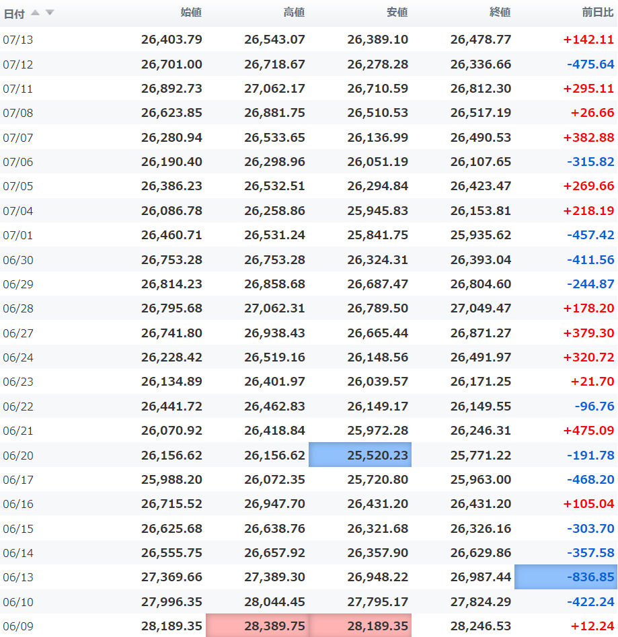618x637 pixels.
Task: Click the 終値 column header
Action: [500, 13]
